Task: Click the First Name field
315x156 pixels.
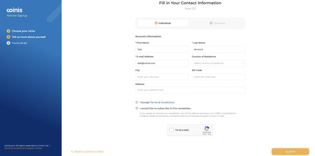Action: pos(162,50)
